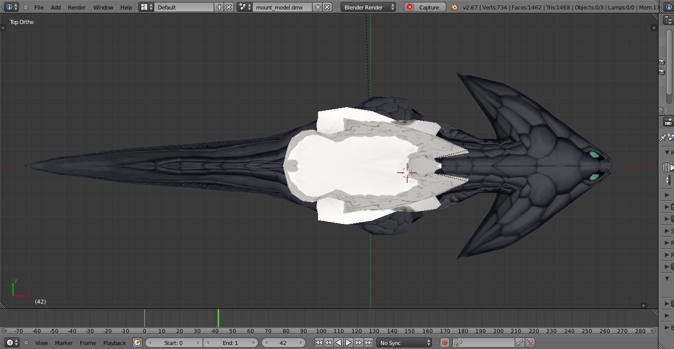Viewport: 674px width, 349px height.
Task: Toggle the preview range clock icon
Action: click(x=137, y=343)
